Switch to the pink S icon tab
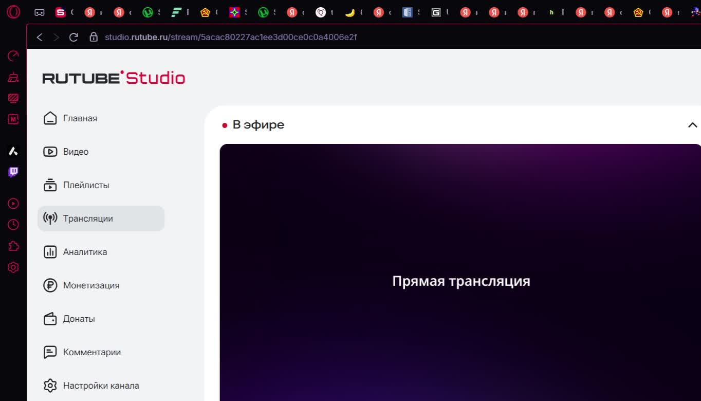This screenshot has width=701, height=401. coord(61,13)
